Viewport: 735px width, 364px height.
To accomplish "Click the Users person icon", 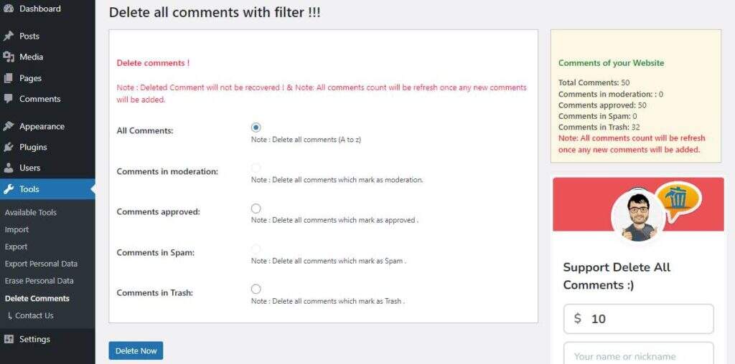I will (x=9, y=168).
